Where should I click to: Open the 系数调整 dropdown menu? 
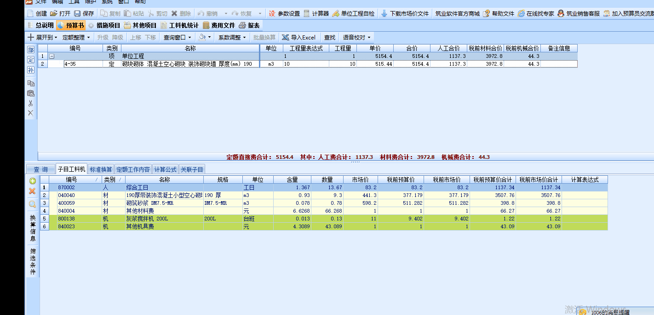(x=232, y=37)
